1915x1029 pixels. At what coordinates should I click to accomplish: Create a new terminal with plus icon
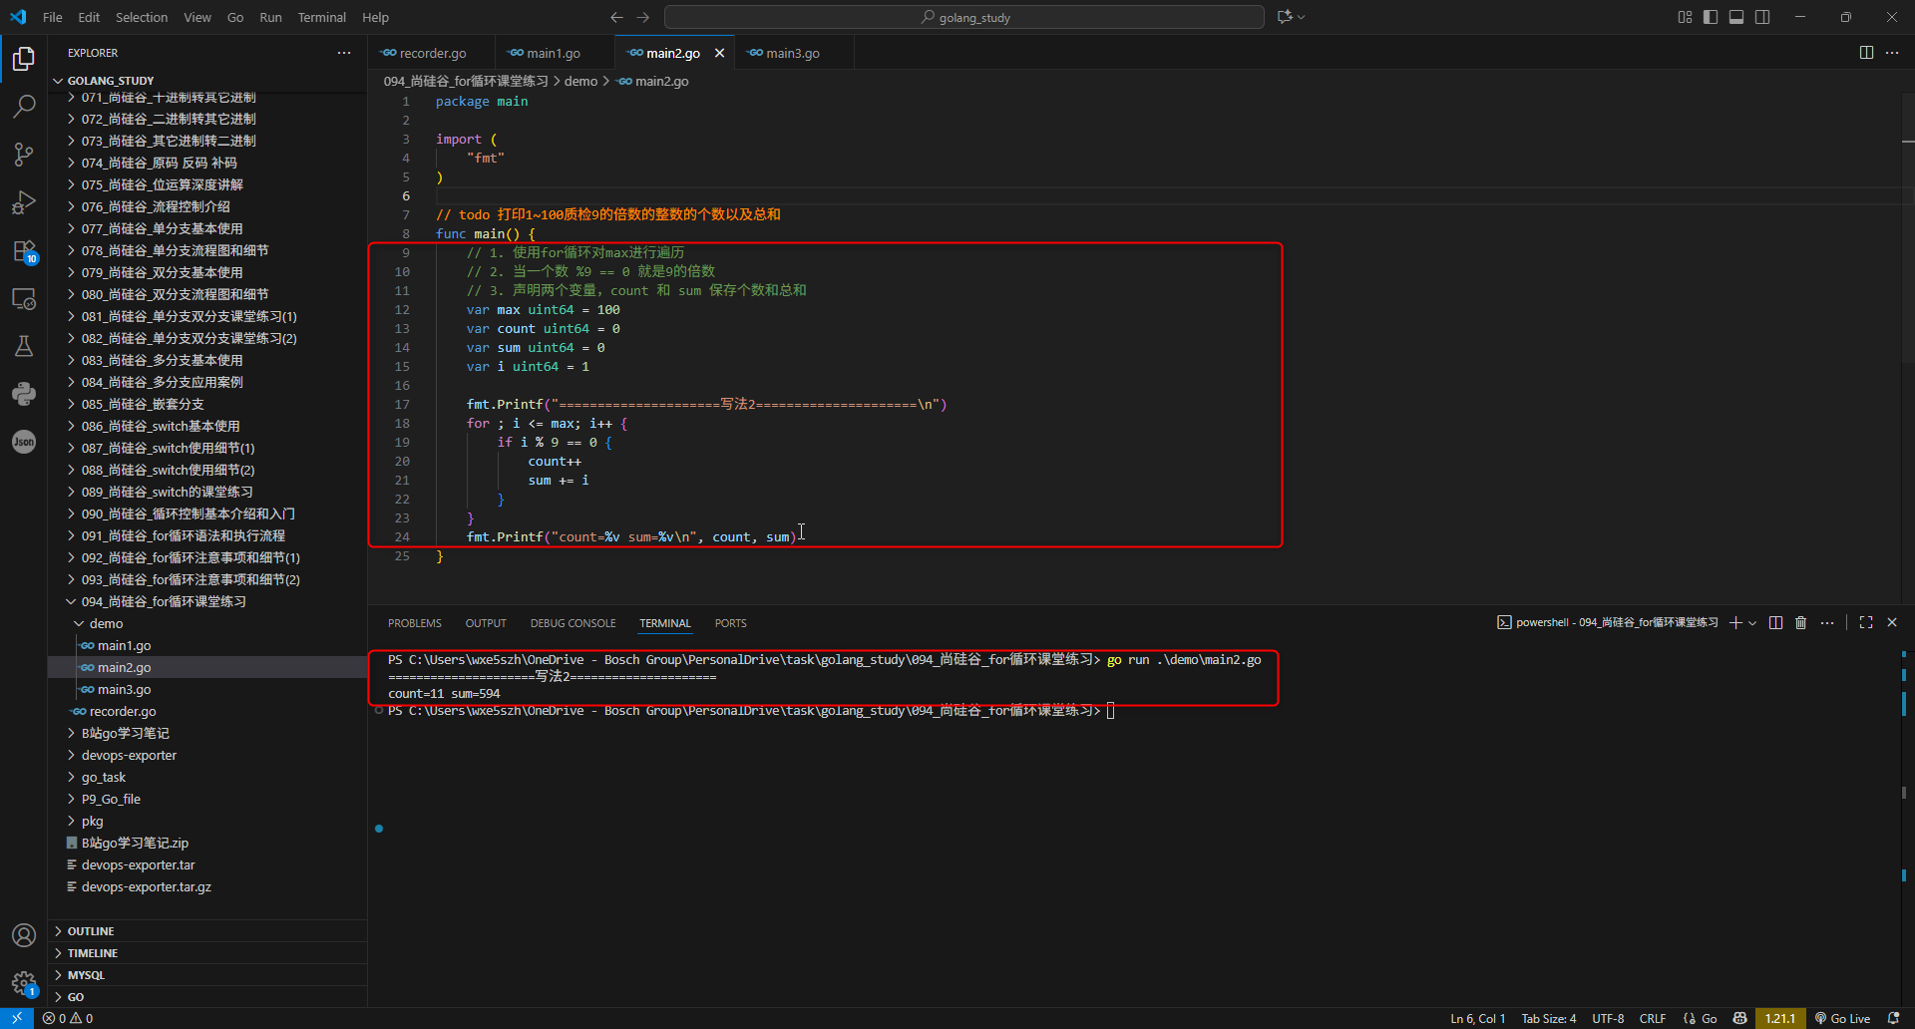pyautogui.click(x=1735, y=622)
